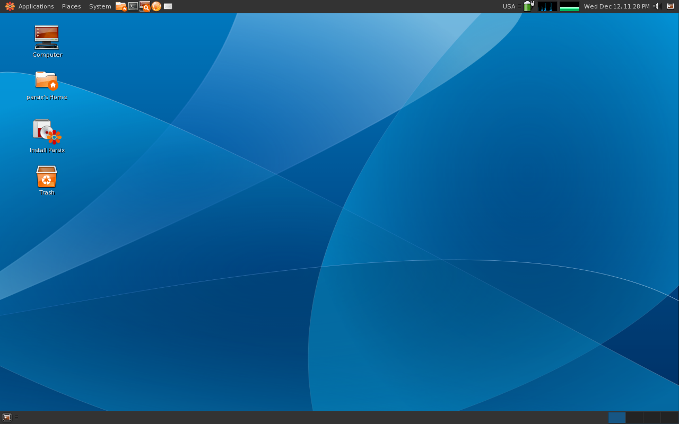Launch the orange globe web browser
Image resolution: width=679 pixels, height=424 pixels.
(156, 6)
